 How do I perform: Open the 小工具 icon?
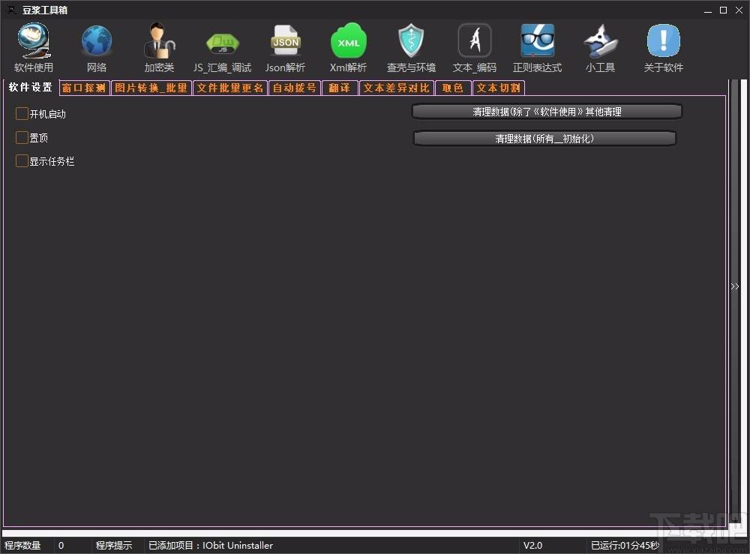600,48
